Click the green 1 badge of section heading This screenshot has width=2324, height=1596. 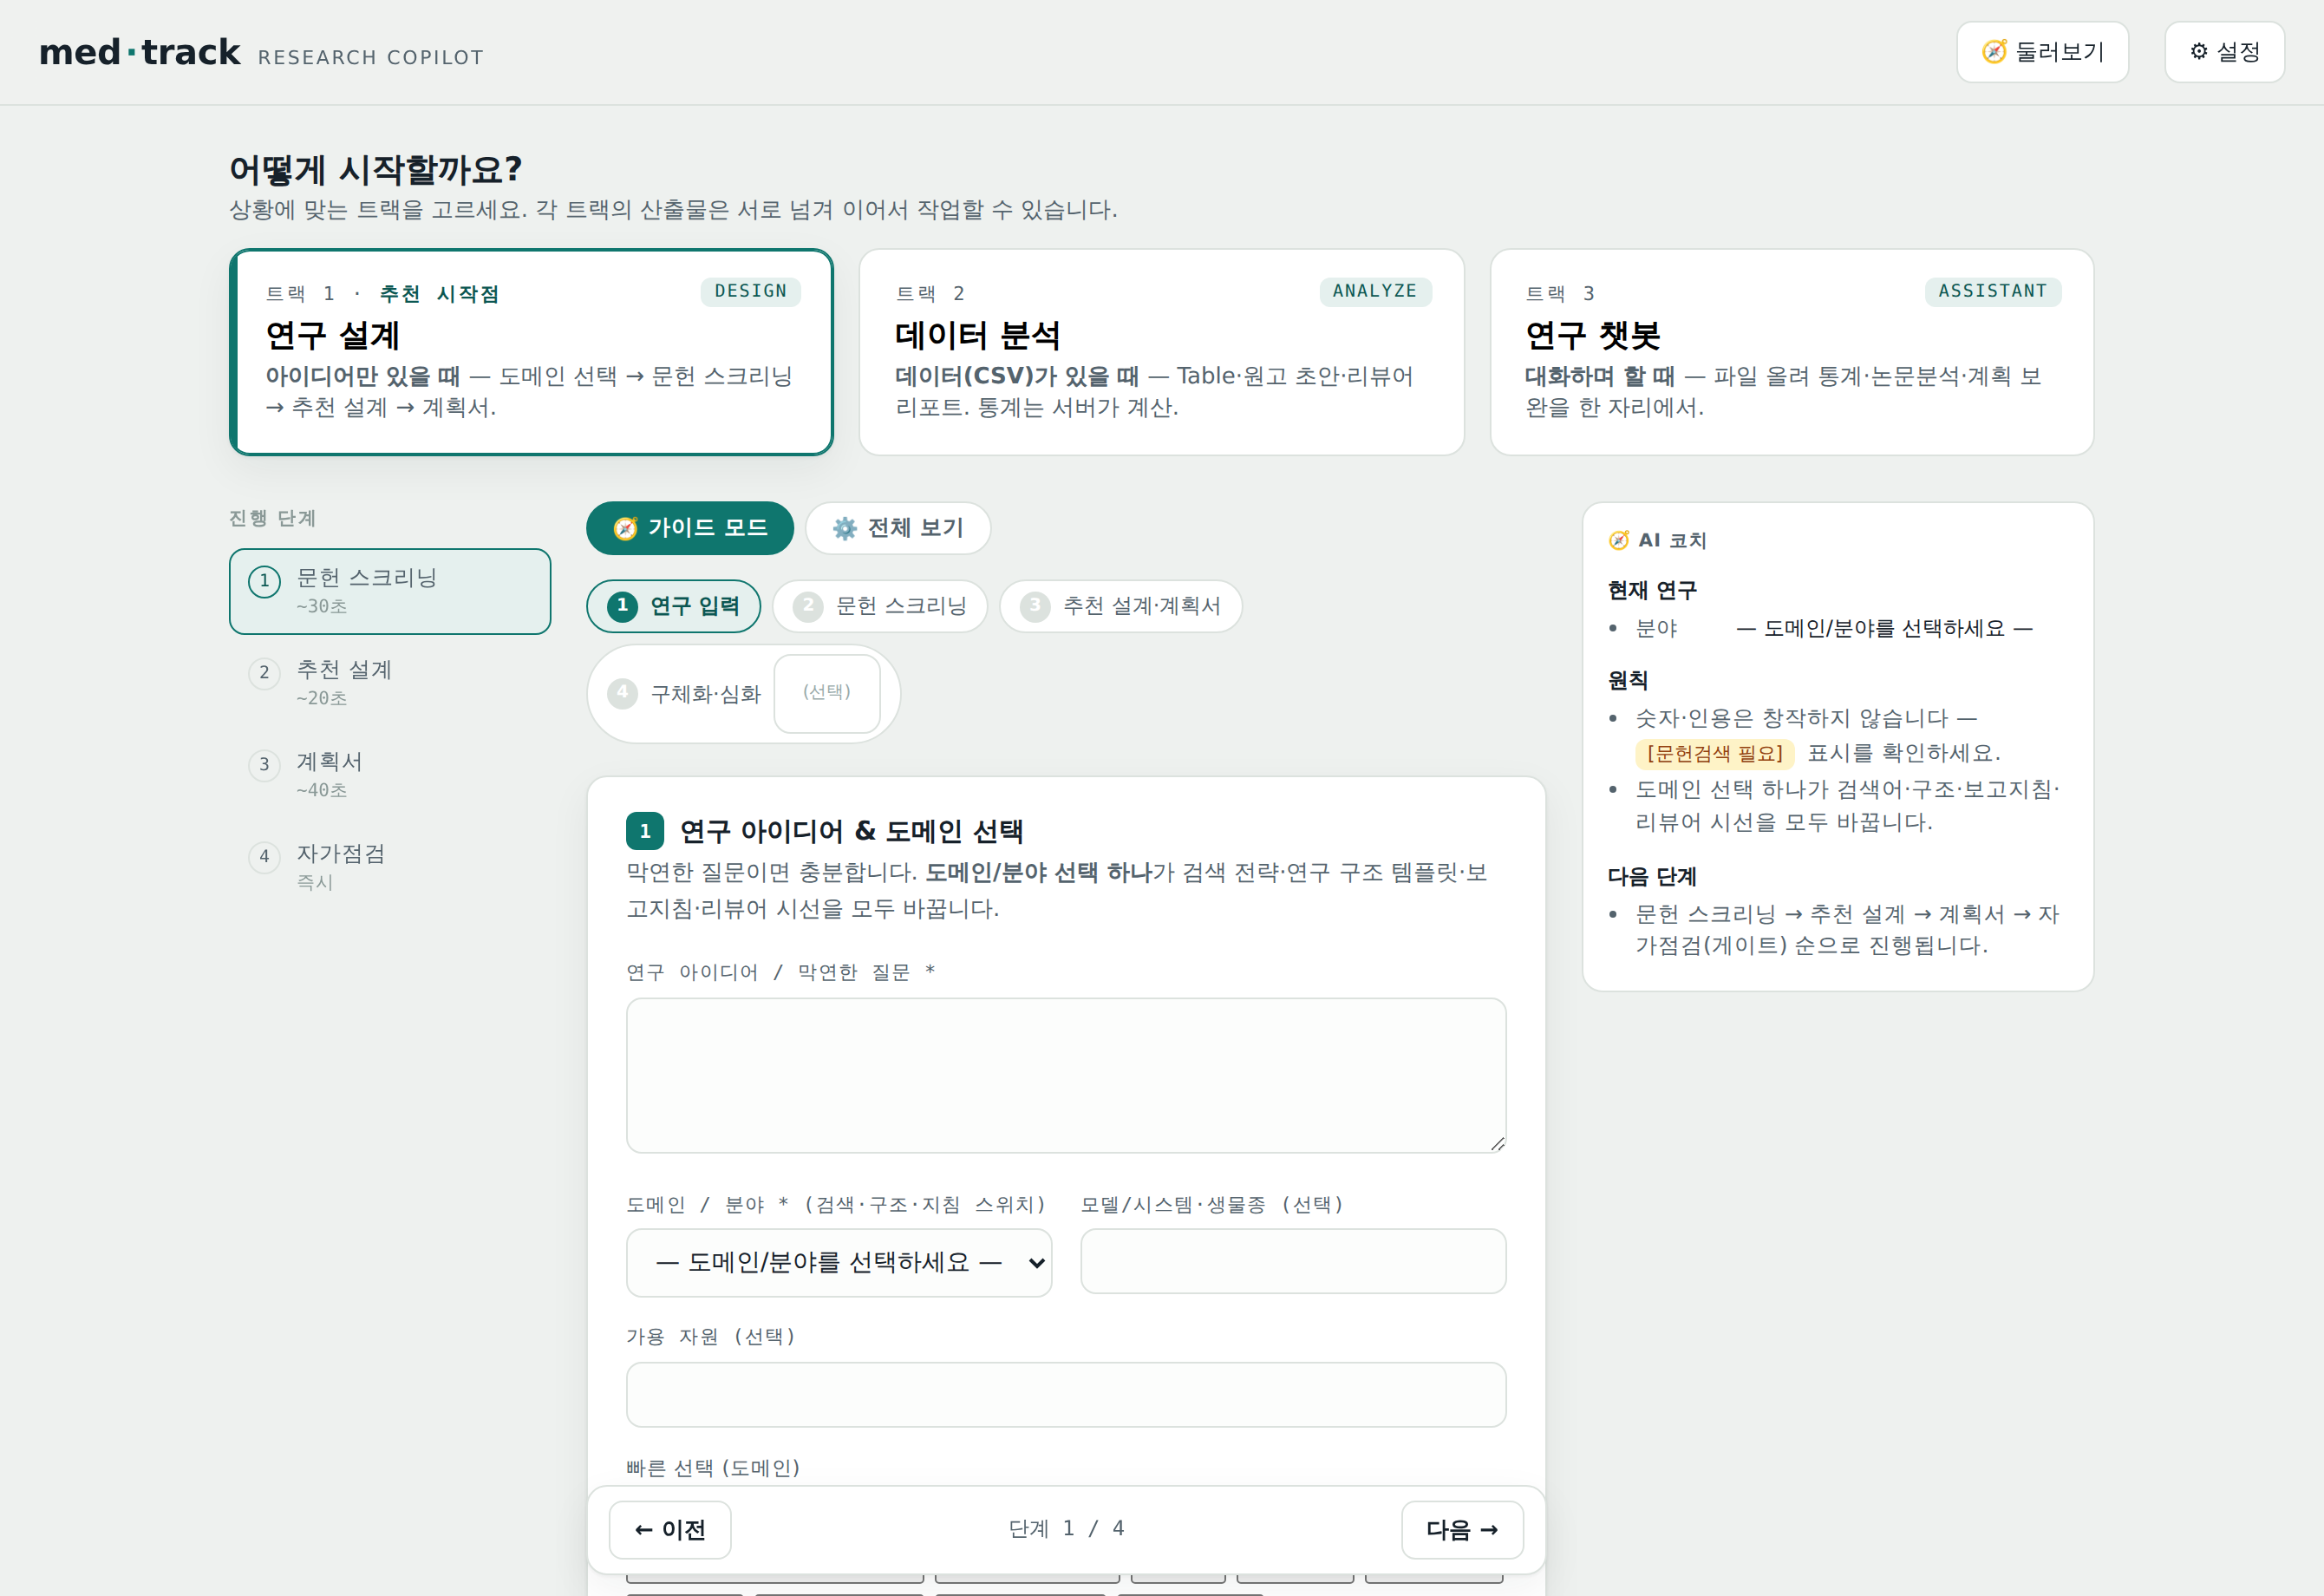coord(645,831)
